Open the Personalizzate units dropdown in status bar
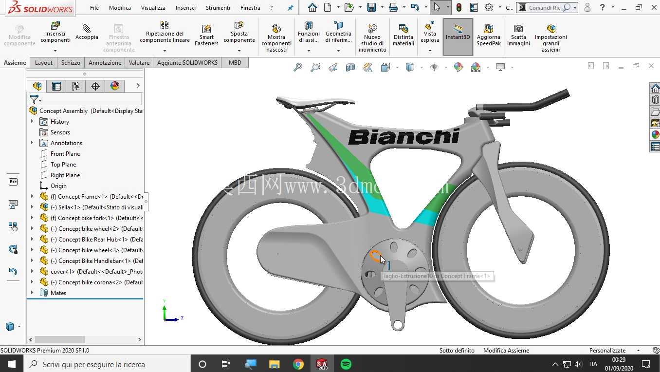Screen dimensions: 660x372 (638, 351)
